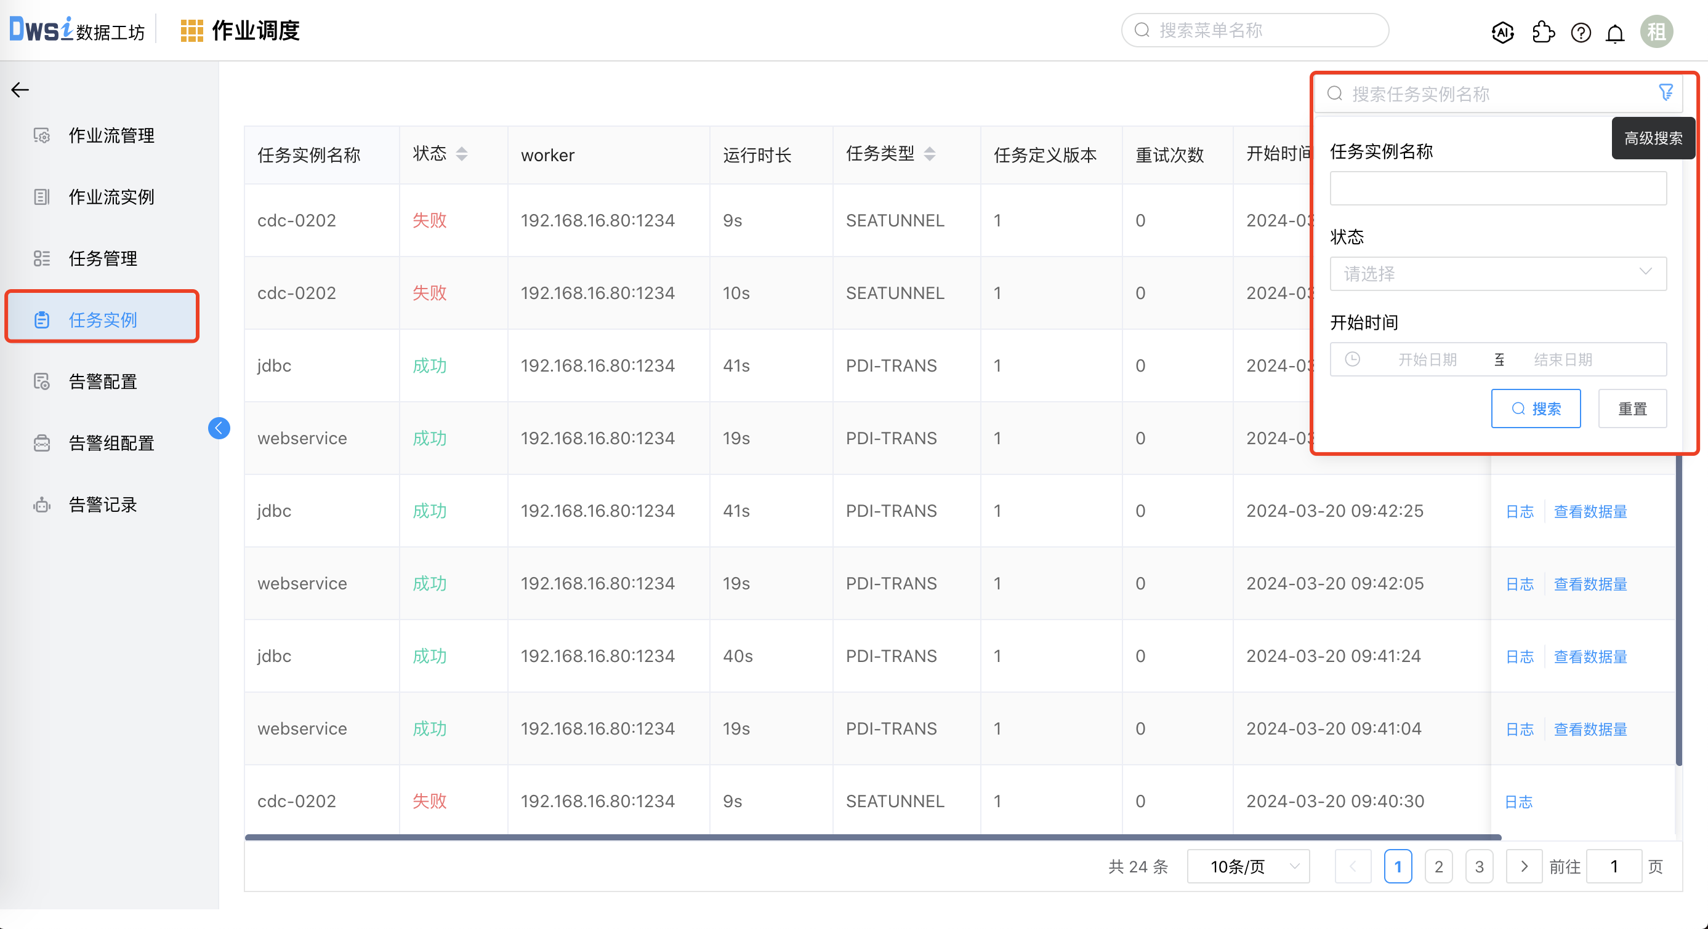Click the horizontal table scrollbar
1708x929 pixels.
pyautogui.click(x=872, y=837)
